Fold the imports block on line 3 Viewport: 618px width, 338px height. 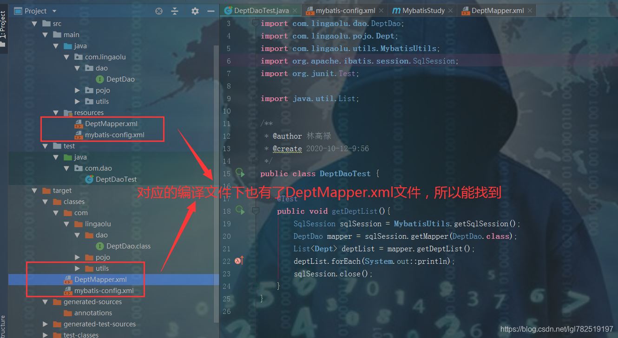pyautogui.click(x=255, y=23)
